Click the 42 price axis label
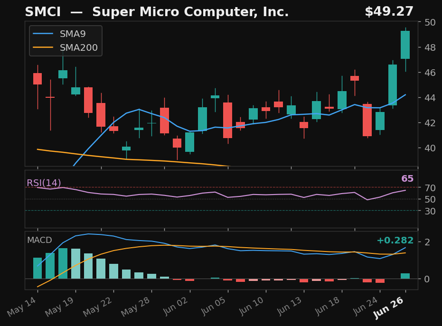The width and height of the screenshot is (442, 326). 430,123
